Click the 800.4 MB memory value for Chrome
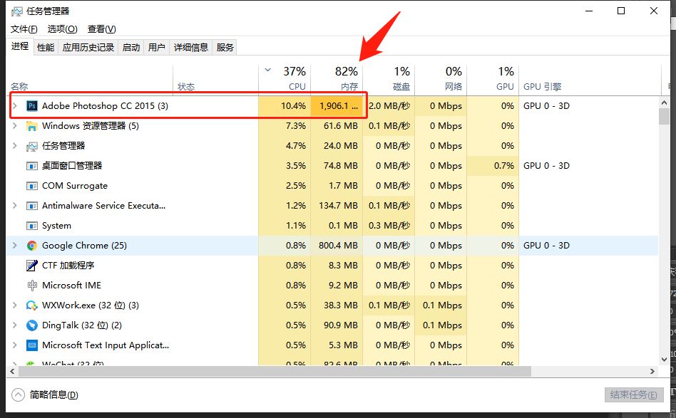 338,246
